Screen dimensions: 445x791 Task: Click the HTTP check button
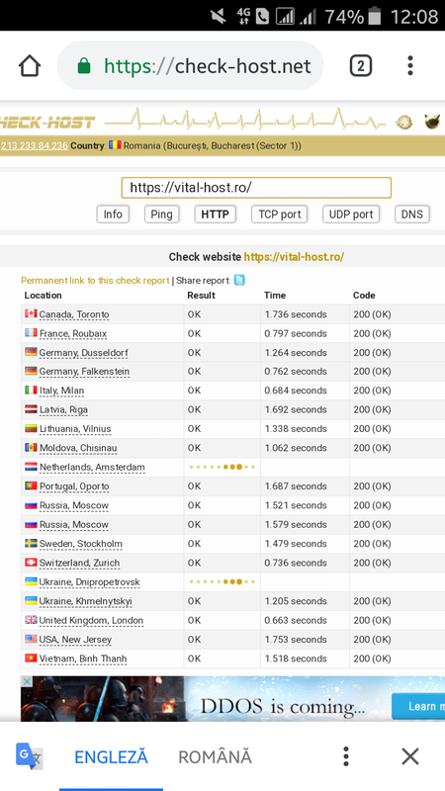(215, 215)
